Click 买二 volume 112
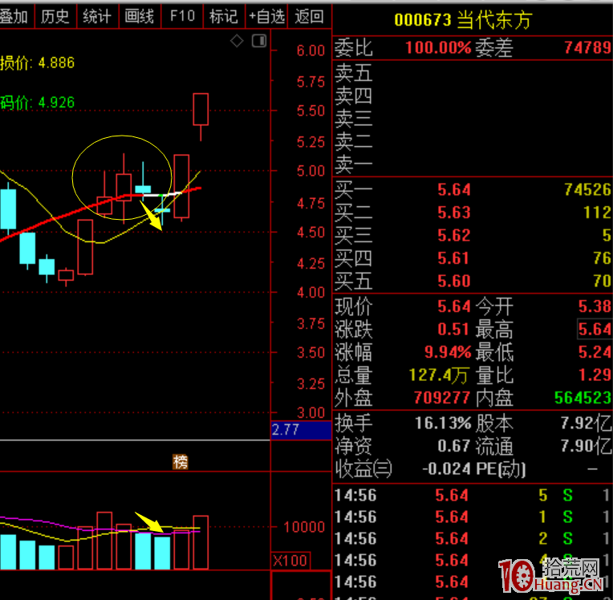The image size is (613, 600). 597,213
